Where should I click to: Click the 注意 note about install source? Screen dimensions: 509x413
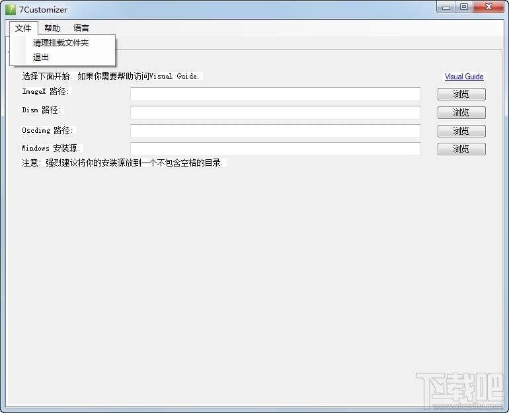pos(123,163)
